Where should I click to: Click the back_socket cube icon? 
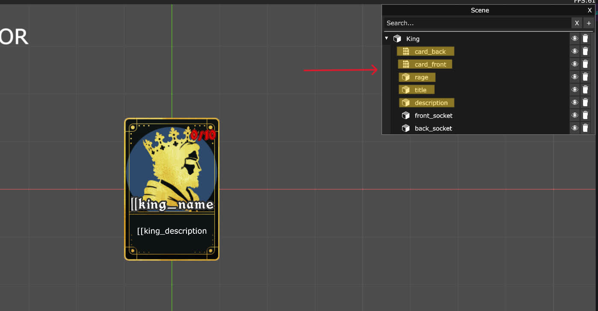[406, 128]
